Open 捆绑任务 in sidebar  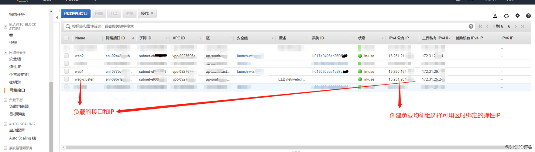[17, 15]
